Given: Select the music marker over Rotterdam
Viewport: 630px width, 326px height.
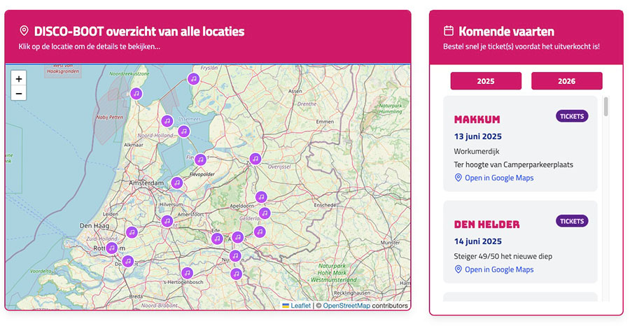Looking at the screenshot, I should click(111, 248).
